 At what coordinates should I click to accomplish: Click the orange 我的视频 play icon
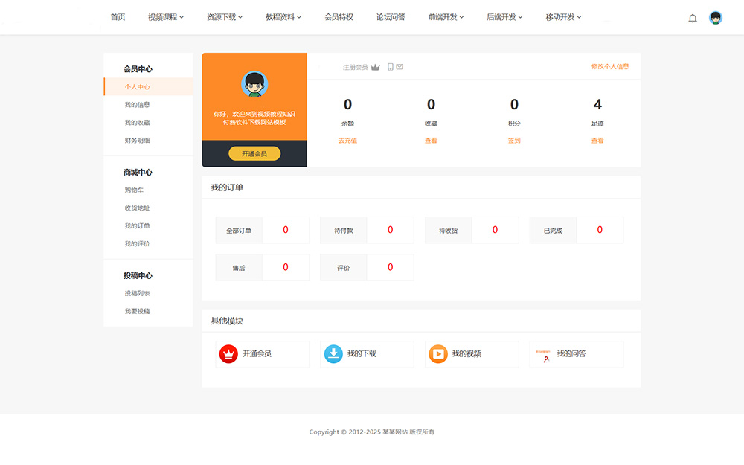click(438, 354)
